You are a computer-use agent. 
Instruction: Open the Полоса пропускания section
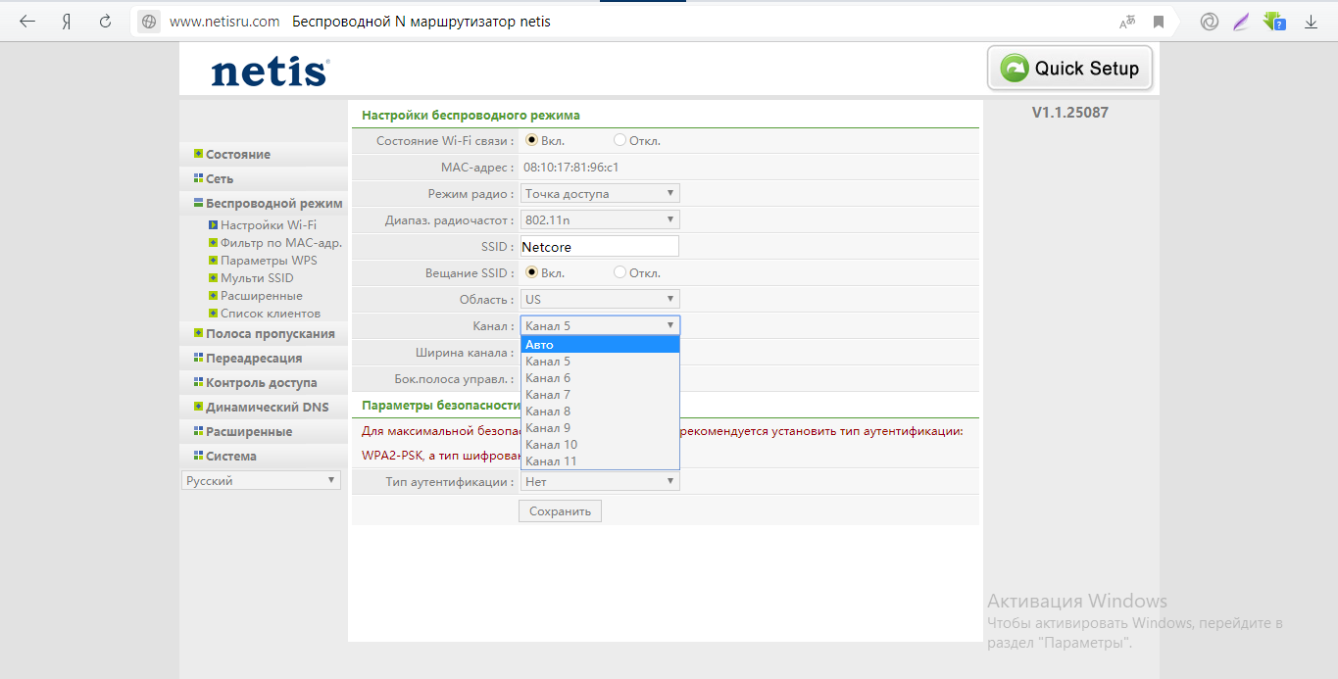coord(270,334)
